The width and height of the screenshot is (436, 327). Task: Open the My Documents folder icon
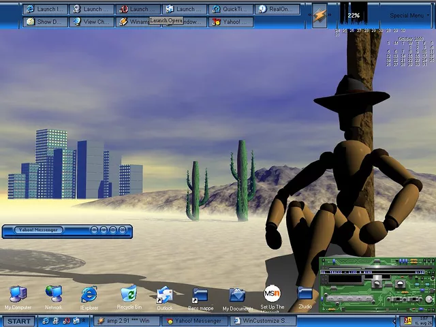(x=237, y=295)
